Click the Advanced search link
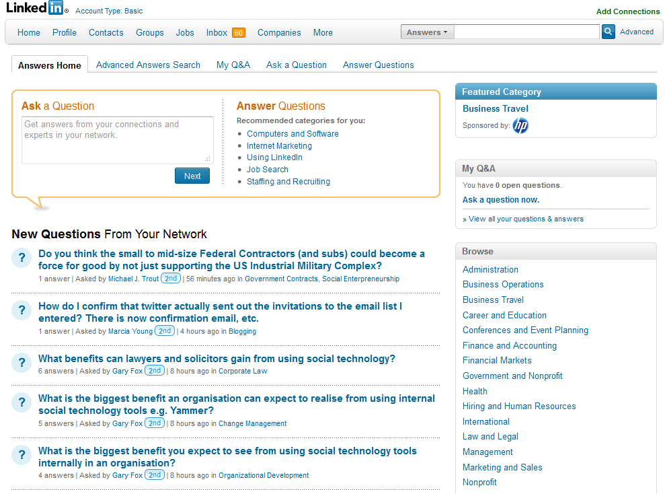This screenshot has width=665, height=494. point(637,32)
